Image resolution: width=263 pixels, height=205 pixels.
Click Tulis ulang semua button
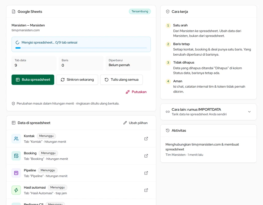(121, 80)
